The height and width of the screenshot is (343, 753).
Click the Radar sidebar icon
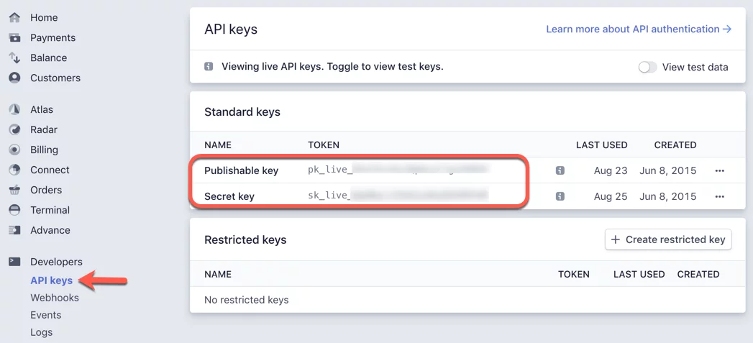(14, 129)
